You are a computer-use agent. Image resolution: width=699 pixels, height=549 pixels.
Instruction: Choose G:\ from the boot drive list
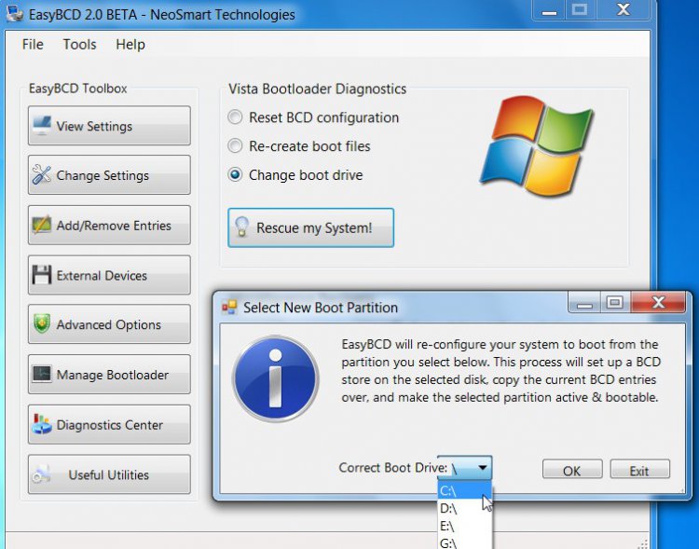[x=465, y=542]
